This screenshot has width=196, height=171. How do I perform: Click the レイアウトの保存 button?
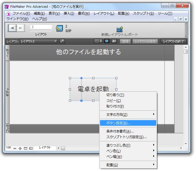point(145,41)
